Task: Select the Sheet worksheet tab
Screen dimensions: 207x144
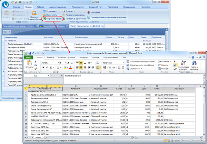Action: [38, 137]
